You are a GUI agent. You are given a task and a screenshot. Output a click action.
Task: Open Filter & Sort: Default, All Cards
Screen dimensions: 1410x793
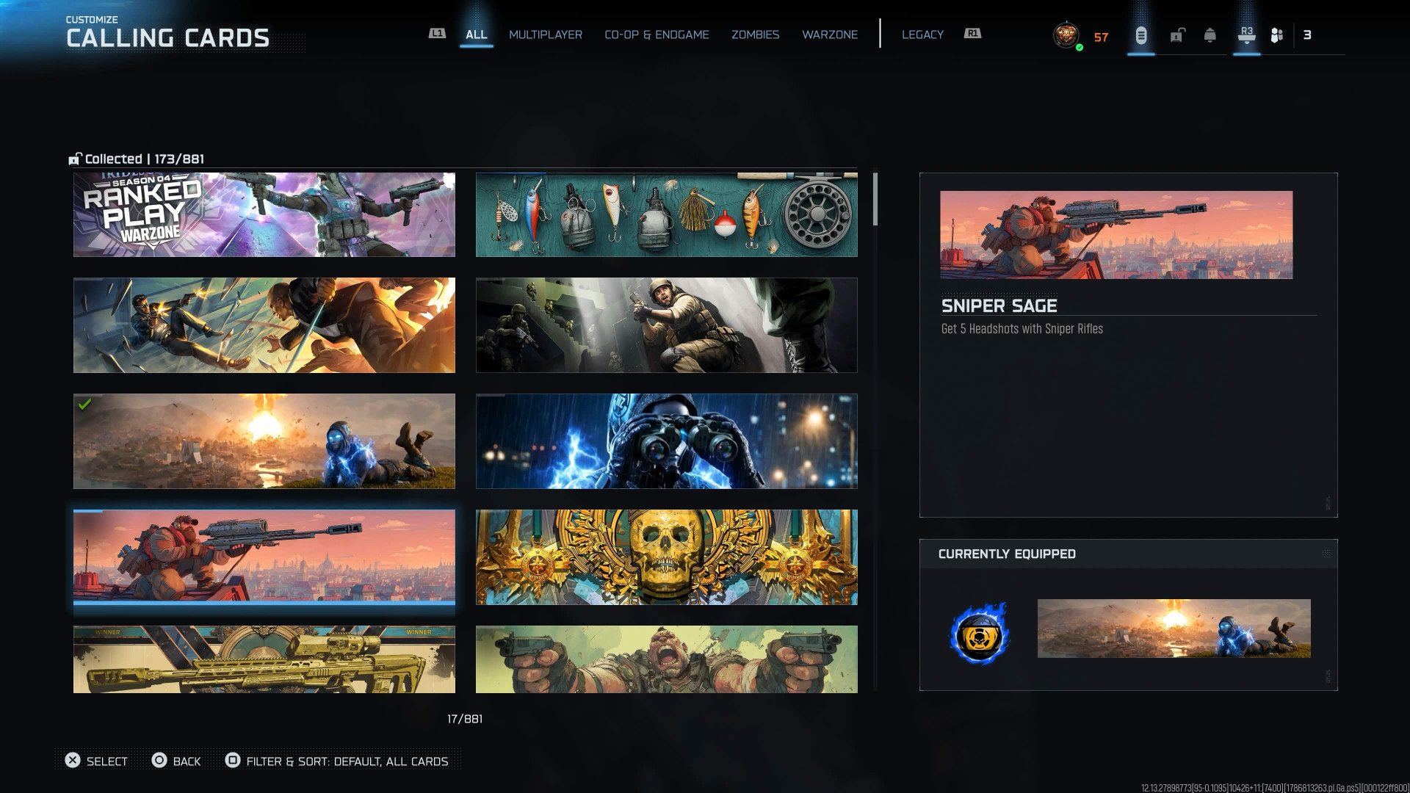(x=337, y=761)
